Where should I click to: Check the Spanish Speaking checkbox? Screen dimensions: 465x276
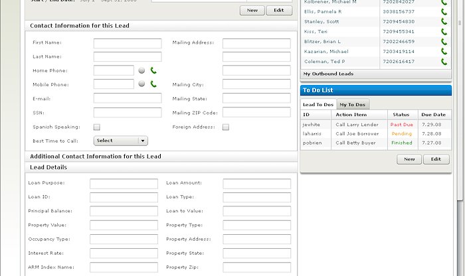[x=97, y=127]
